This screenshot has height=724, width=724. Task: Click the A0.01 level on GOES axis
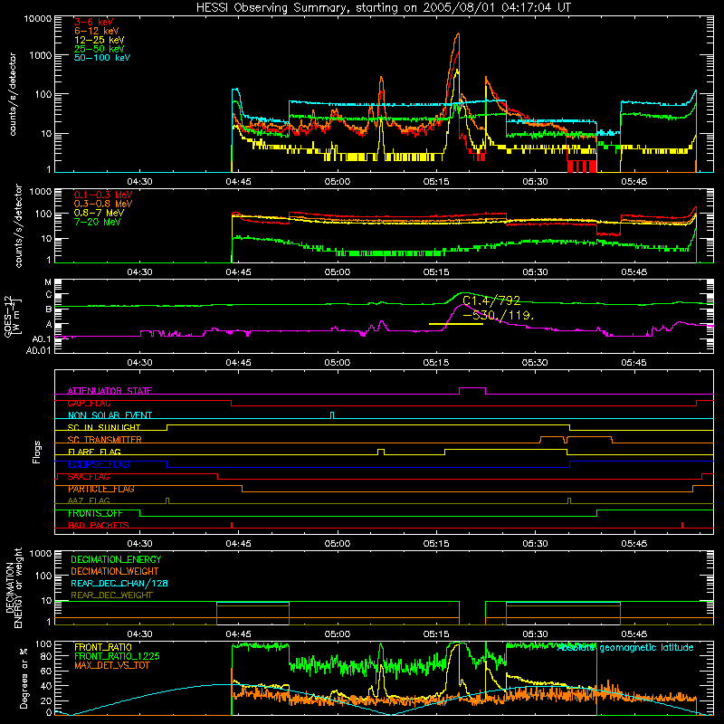pos(39,350)
